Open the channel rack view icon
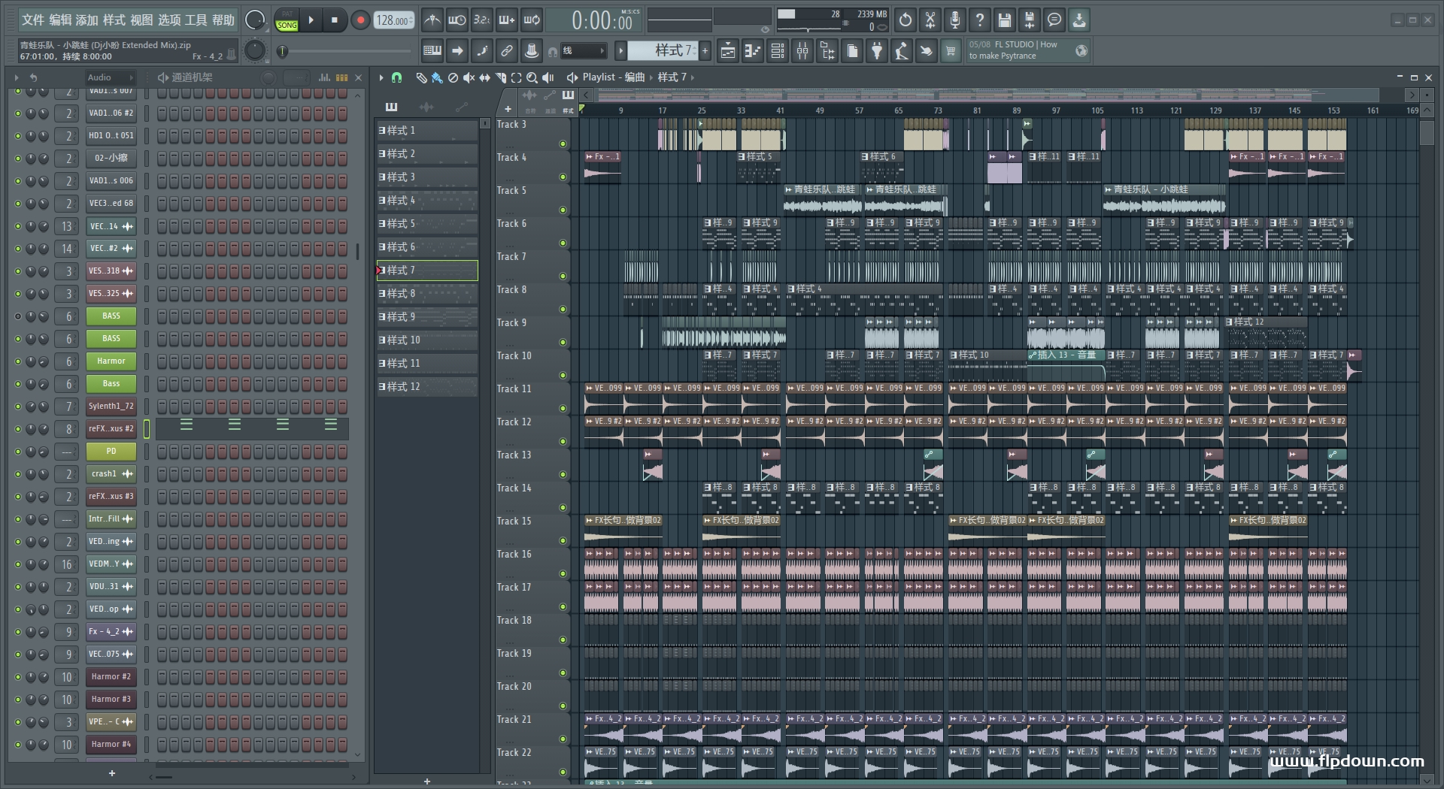The width and height of the screenshot is (1444, 789). [778, 51]
